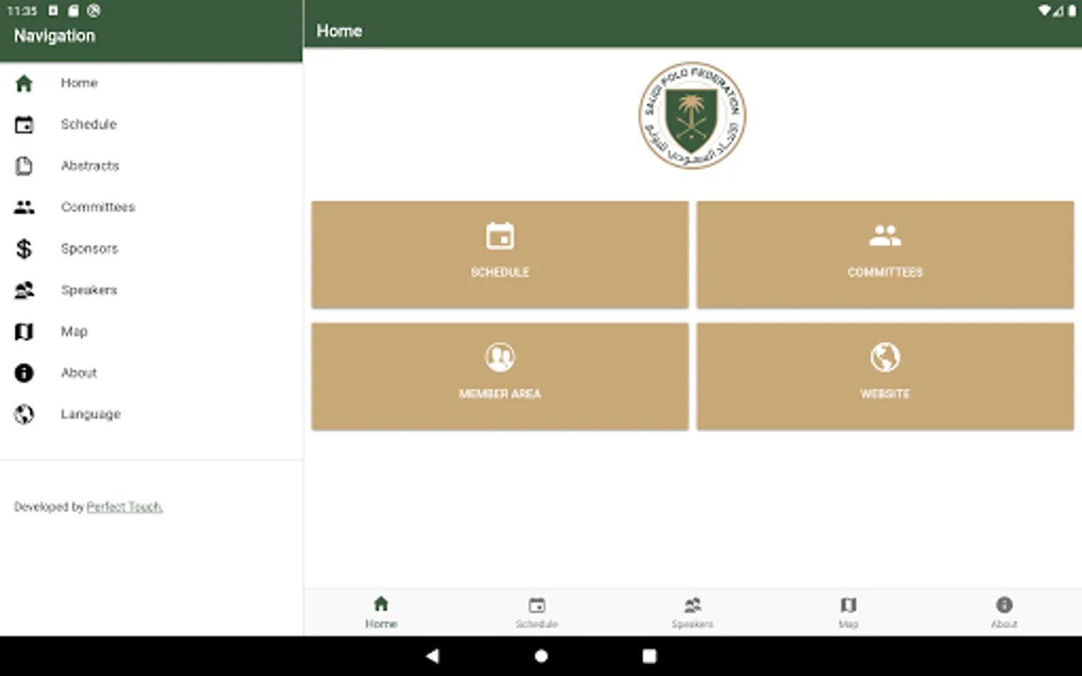
Task: Click the globe icon on the Website tile
Action: (x=885, y=358)
